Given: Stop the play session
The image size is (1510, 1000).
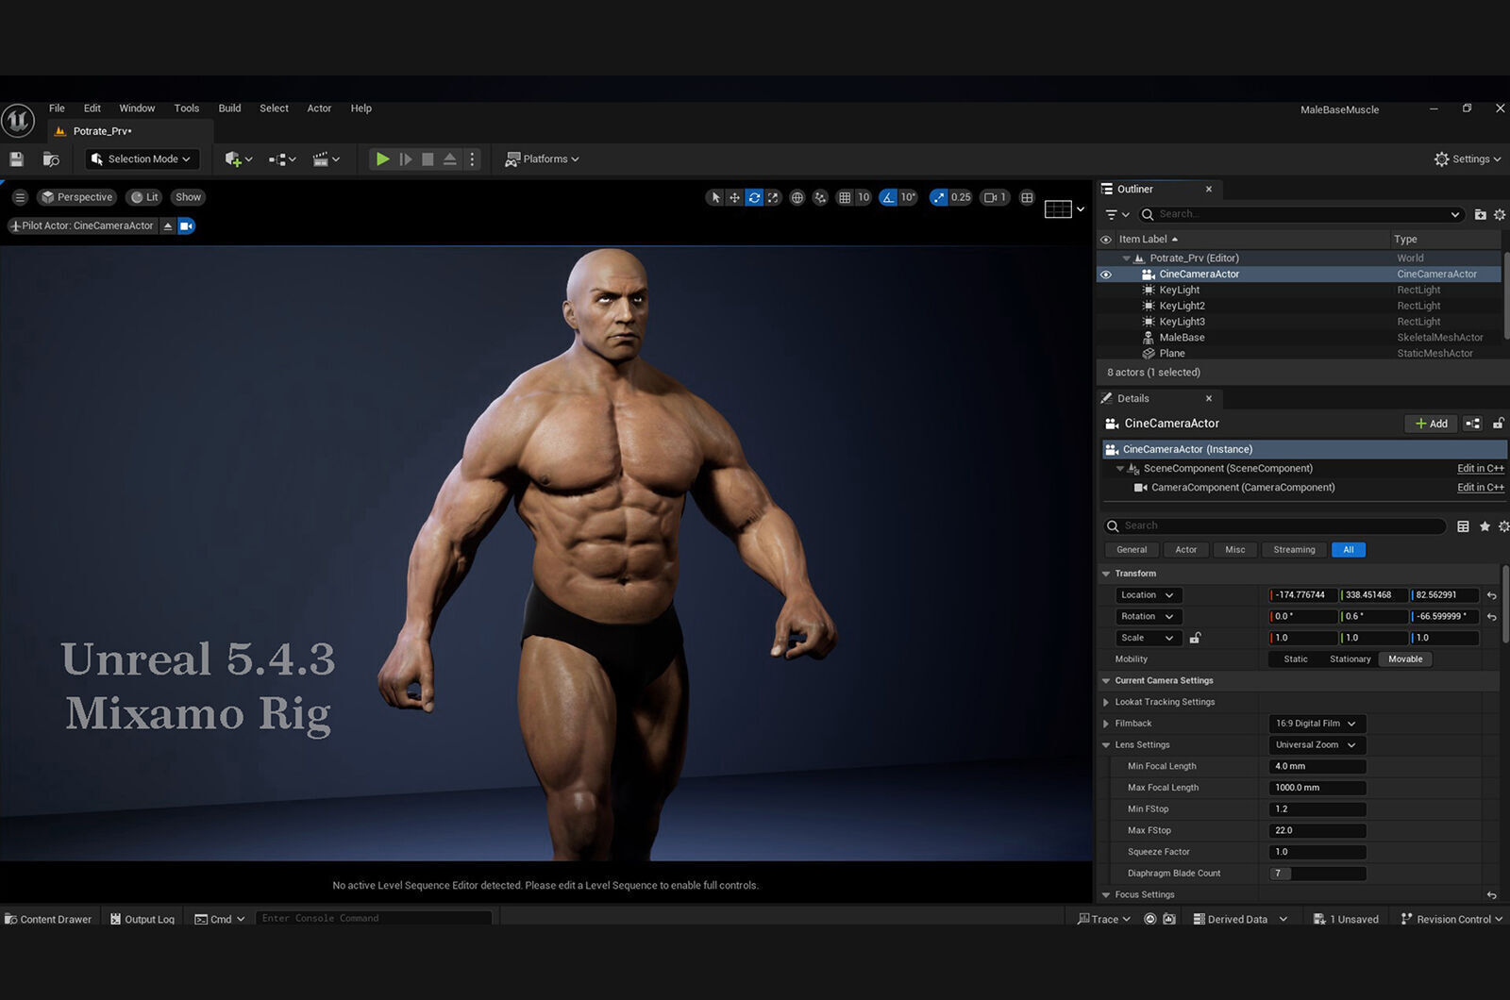Looking at the screenshot, I should [x=428, y=159].
